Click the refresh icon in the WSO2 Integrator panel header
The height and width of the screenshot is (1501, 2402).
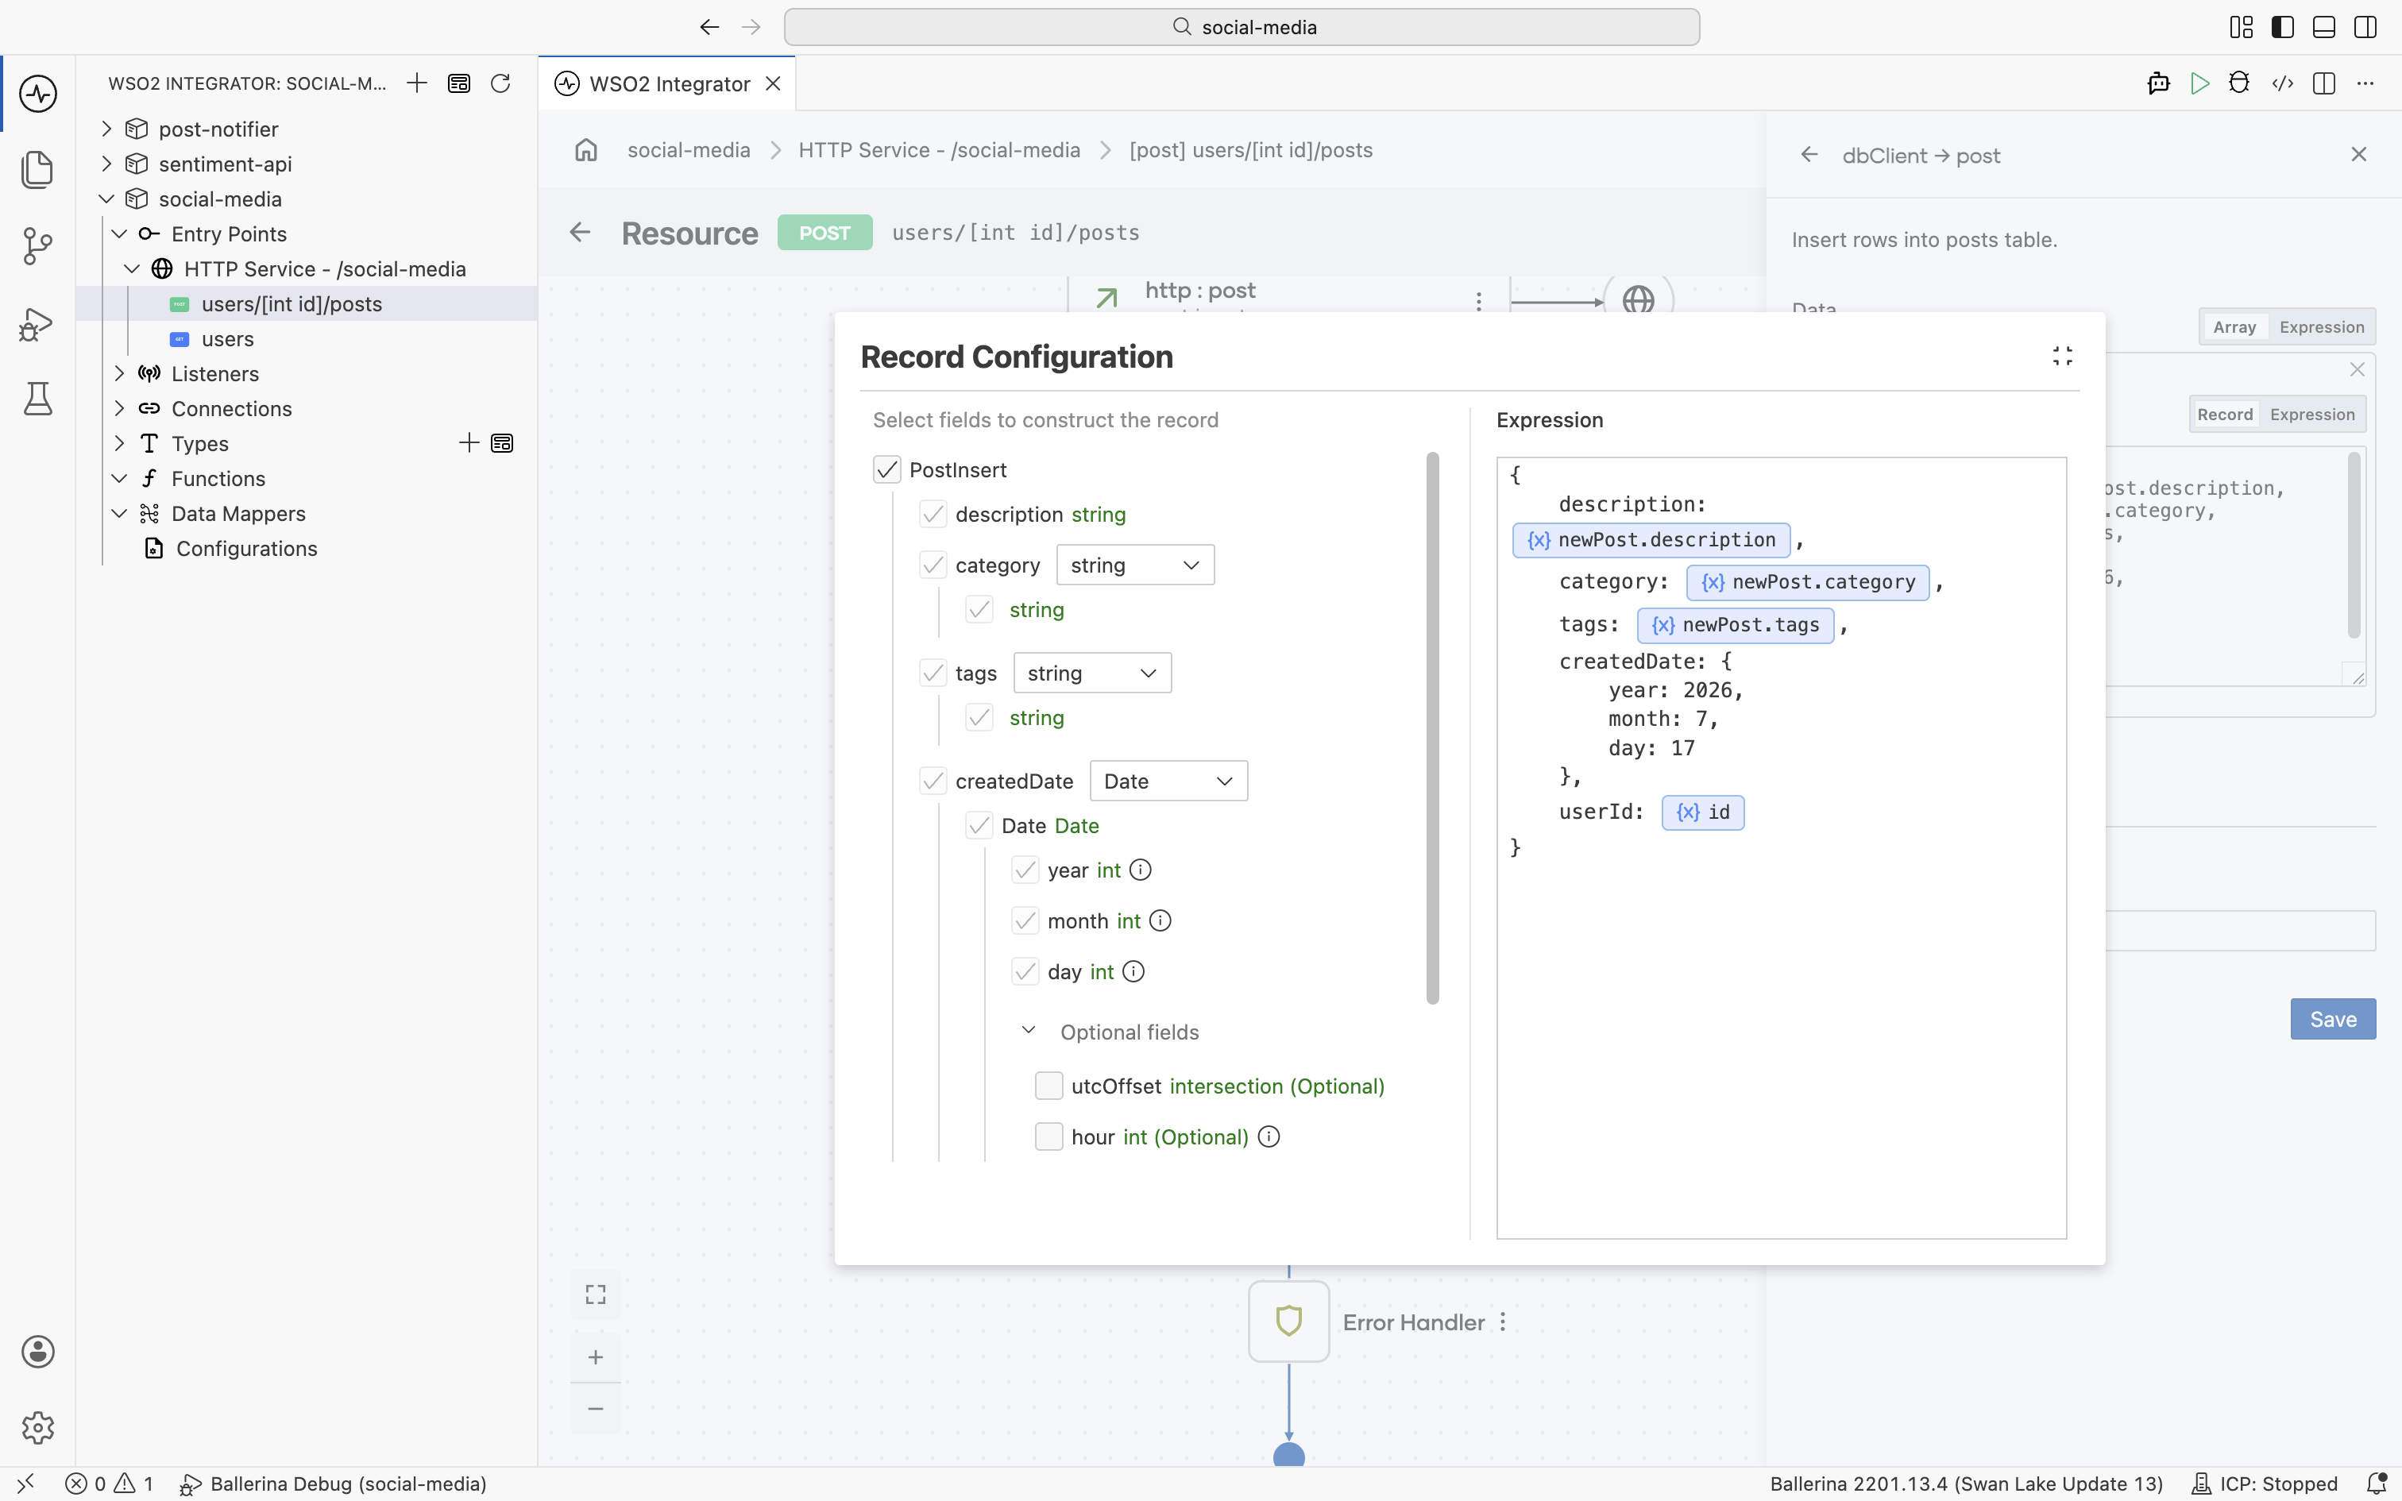click(x=500, y=83)
